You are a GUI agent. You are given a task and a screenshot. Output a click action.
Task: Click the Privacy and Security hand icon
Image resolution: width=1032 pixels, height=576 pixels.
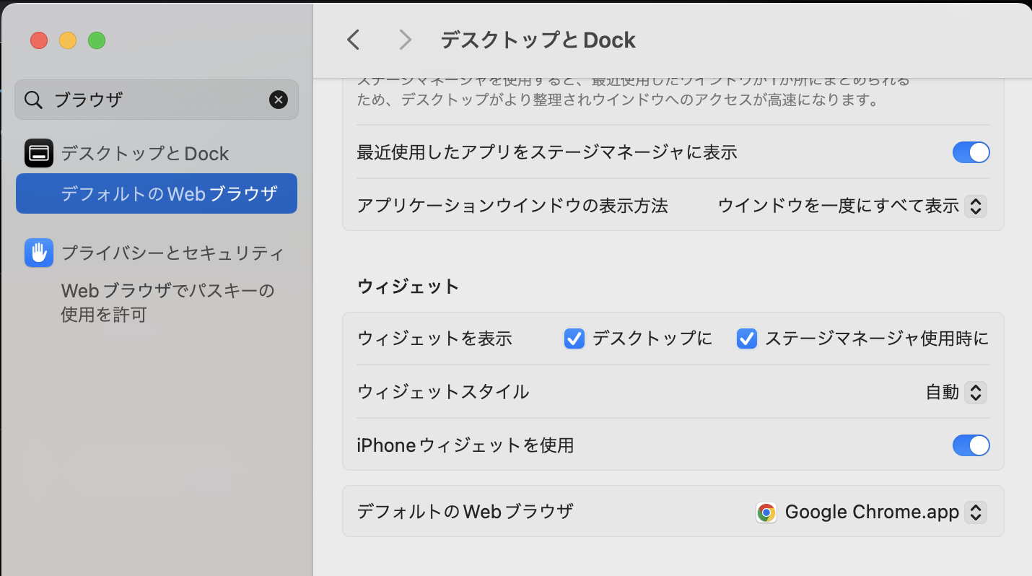tap(39, 253)
